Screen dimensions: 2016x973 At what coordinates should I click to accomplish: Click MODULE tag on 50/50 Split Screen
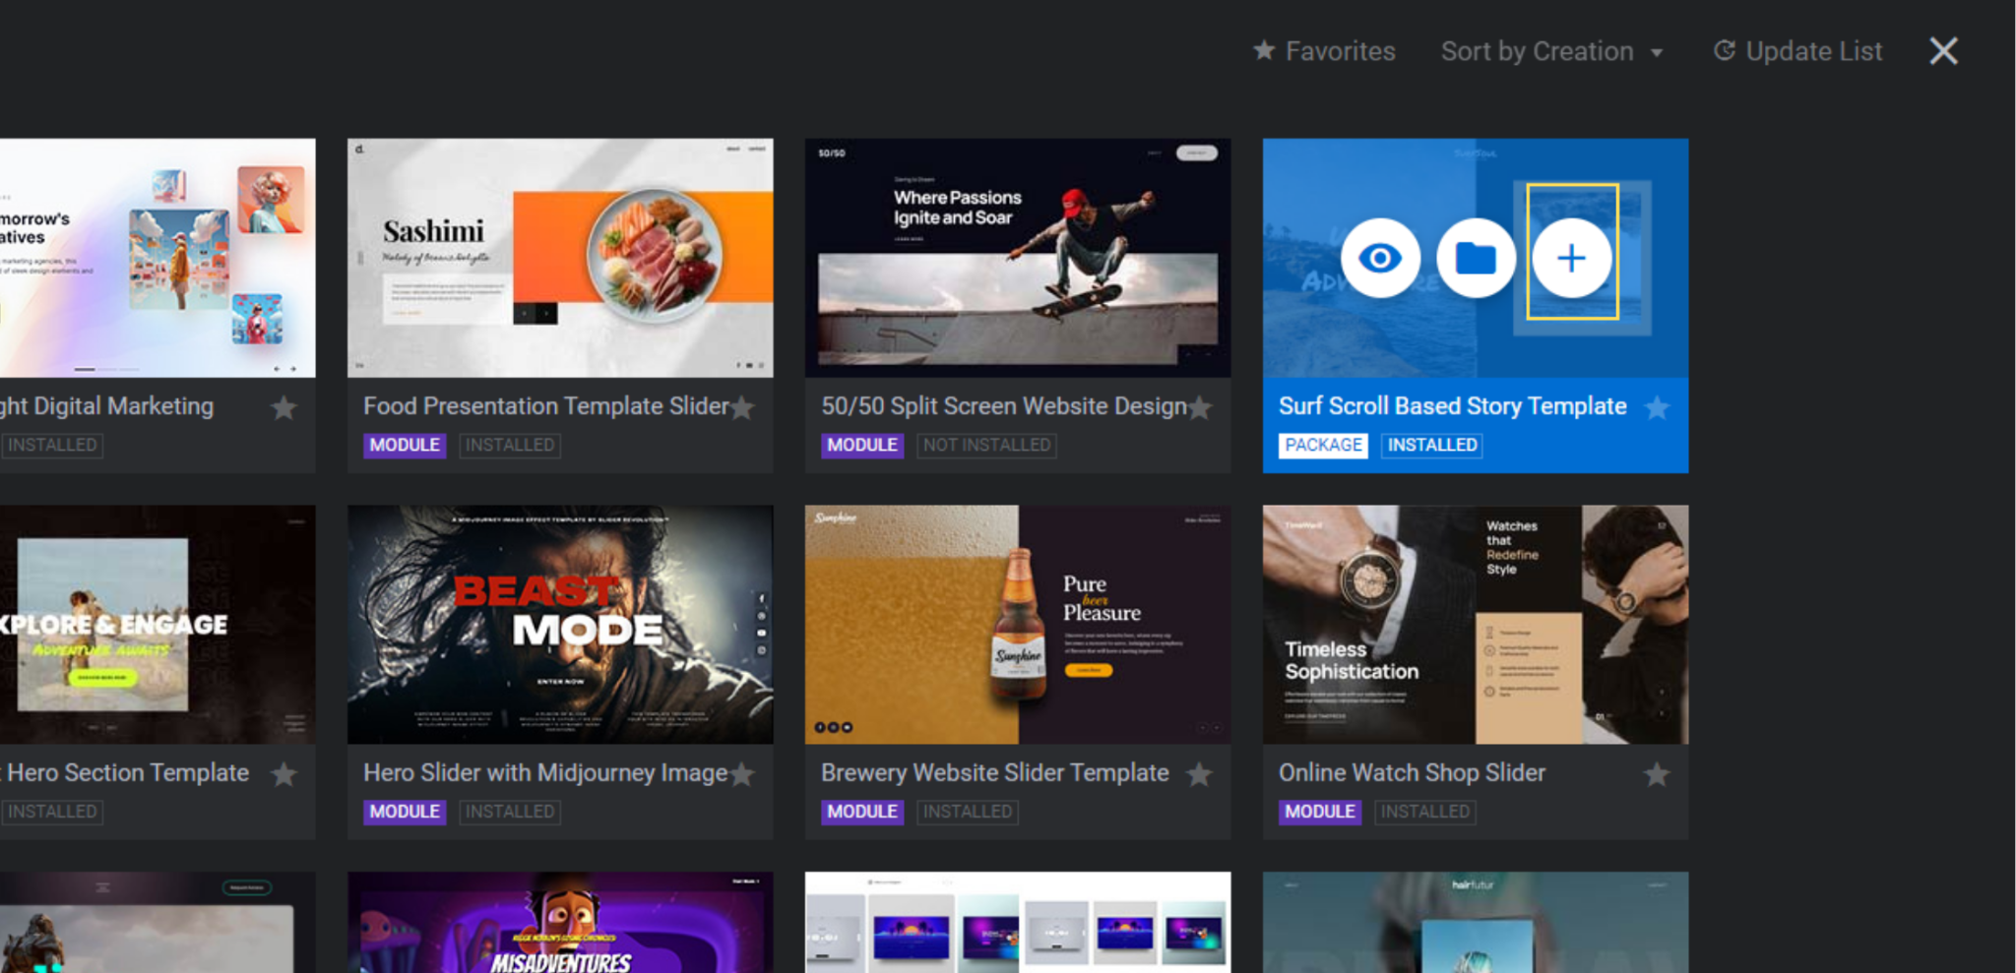(x=862, y=445)
